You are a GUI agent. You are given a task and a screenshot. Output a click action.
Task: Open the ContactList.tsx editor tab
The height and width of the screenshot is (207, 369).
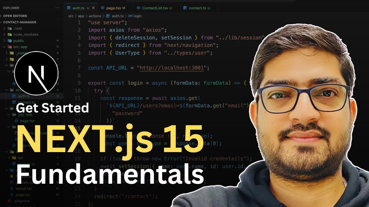[155, 8]
